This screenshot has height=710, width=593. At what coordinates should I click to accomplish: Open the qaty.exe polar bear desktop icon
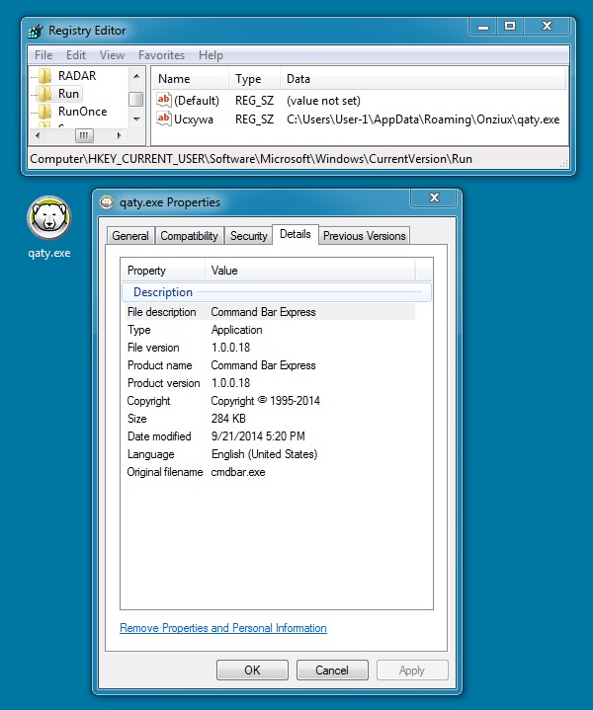coord(49,218)
